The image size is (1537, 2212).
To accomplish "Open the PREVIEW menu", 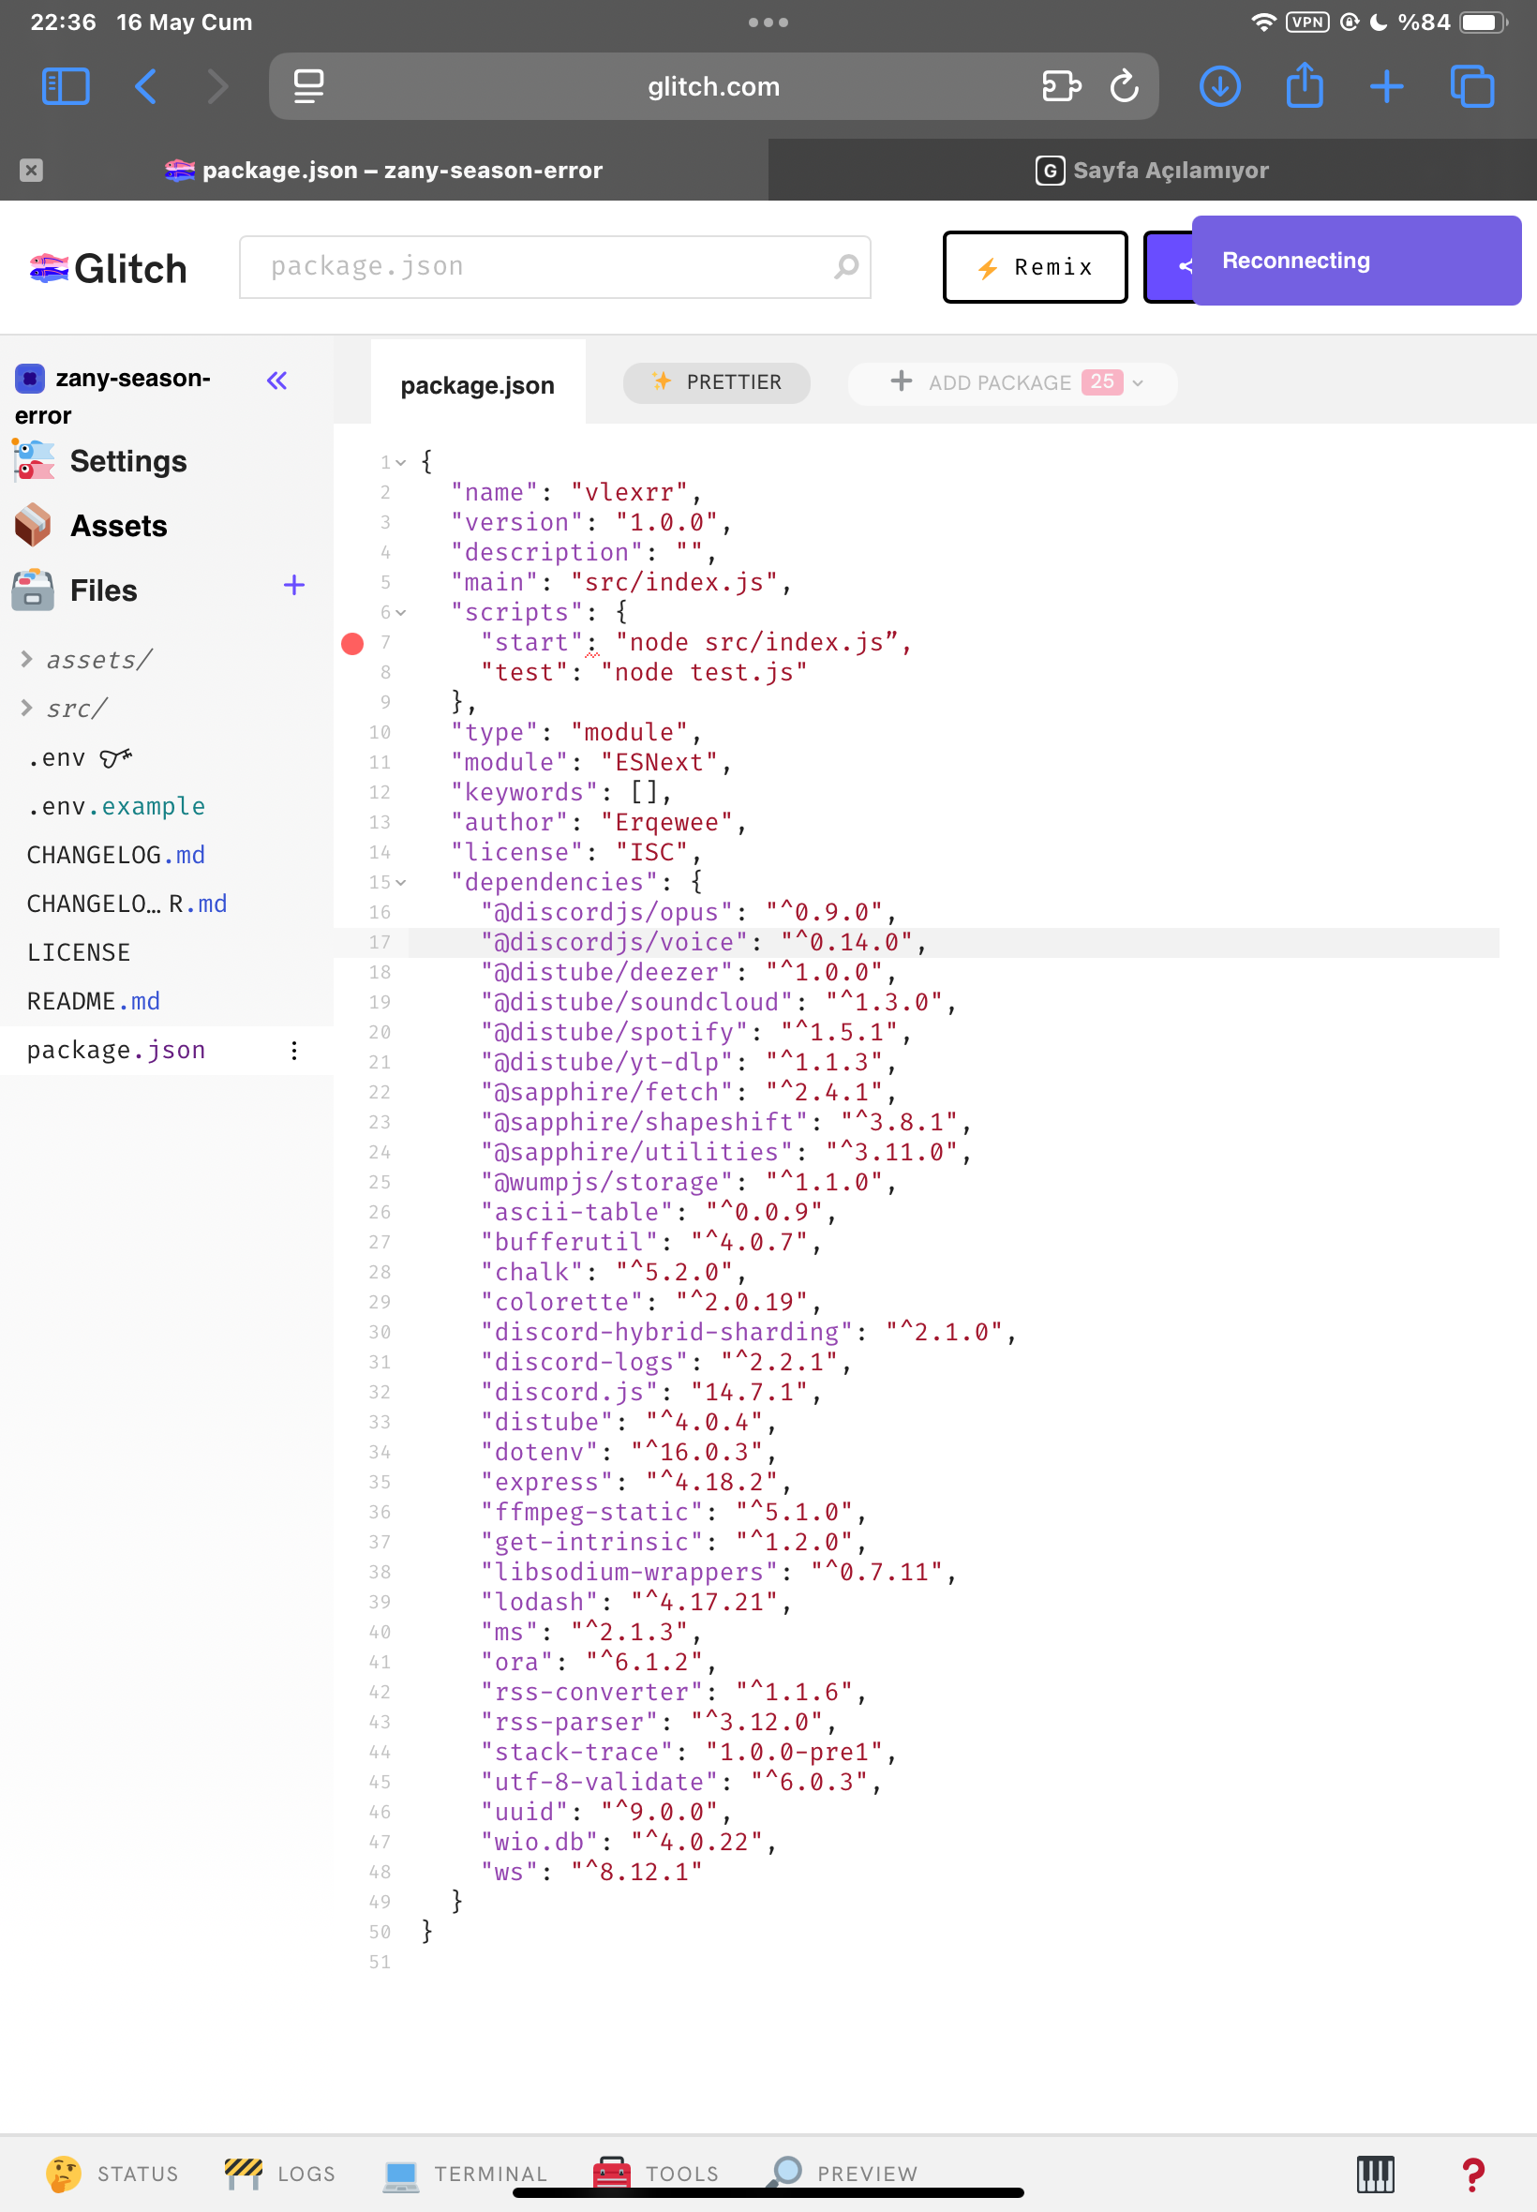I will tap(843, 2174).
